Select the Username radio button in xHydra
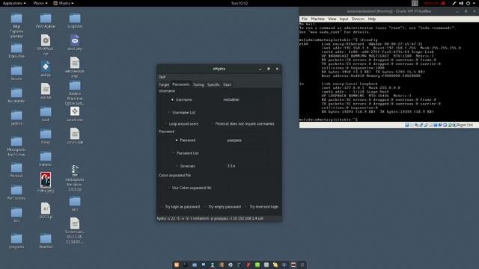479x269 pixels. click(172, 99)
